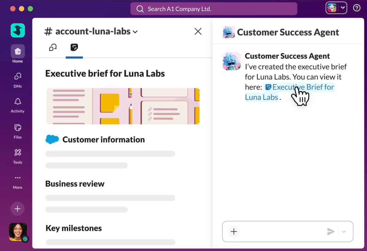The width and height of the screenshot is (367, 251).
Task: Click the Key milestones heading
Action: click(74, 228)
